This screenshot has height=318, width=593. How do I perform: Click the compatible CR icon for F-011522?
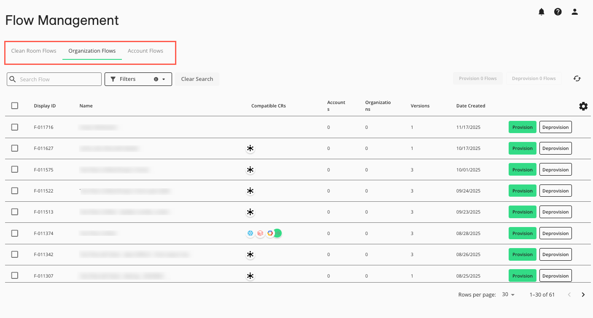(x=251, y=191)
